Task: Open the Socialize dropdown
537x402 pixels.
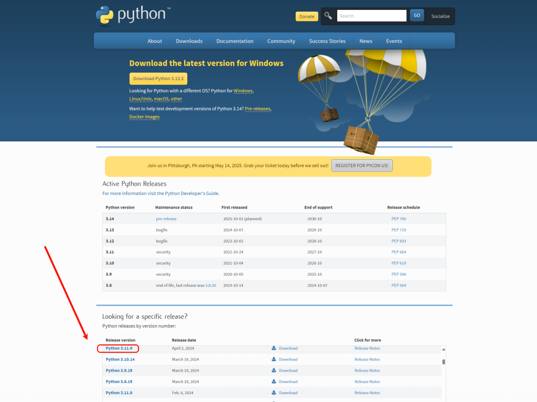Action: click(440, 16)
